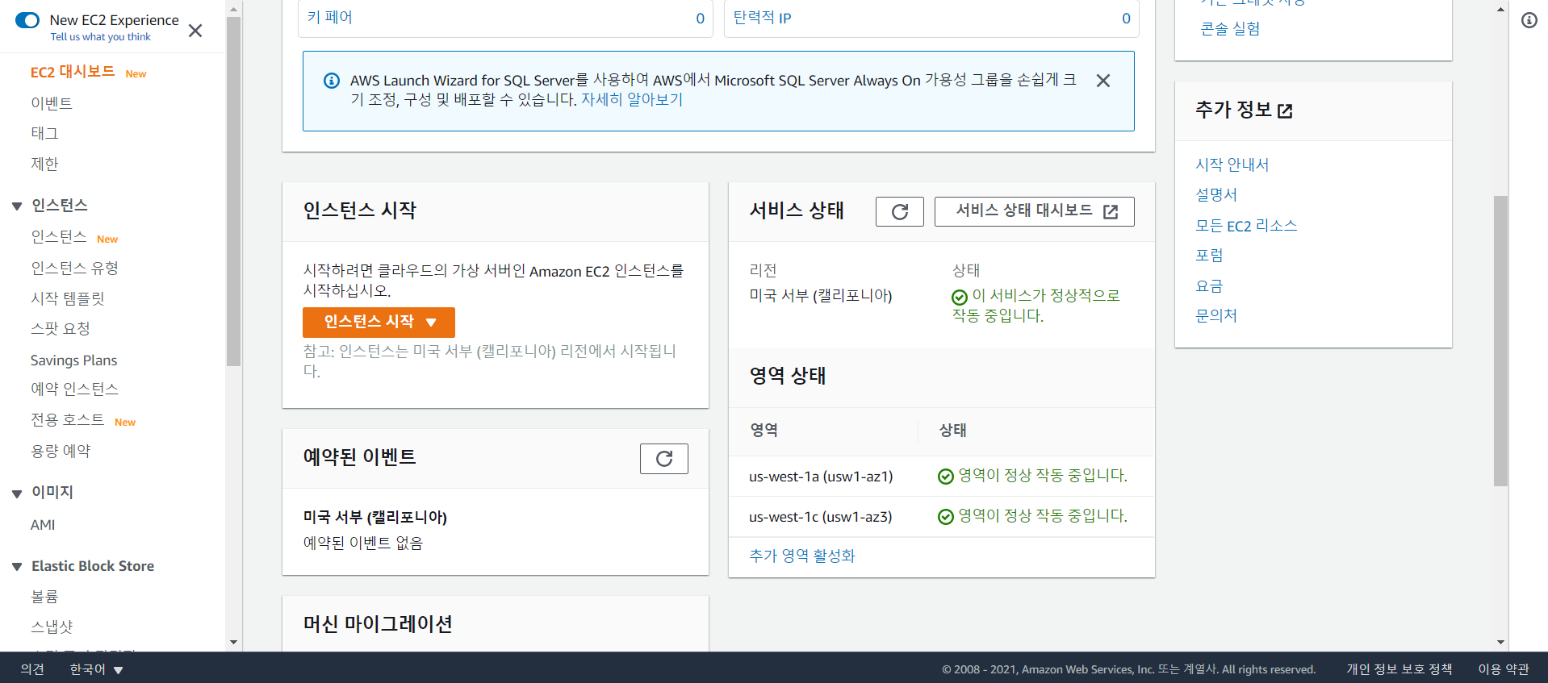
Task: Open 인스턴스 유형 in sidebar
Action: click(75, 268)
